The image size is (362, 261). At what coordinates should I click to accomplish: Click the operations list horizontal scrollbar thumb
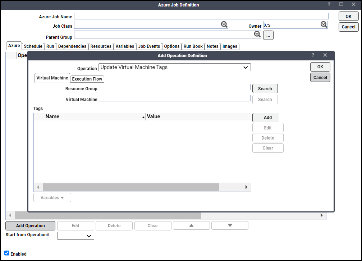[108, 215]
